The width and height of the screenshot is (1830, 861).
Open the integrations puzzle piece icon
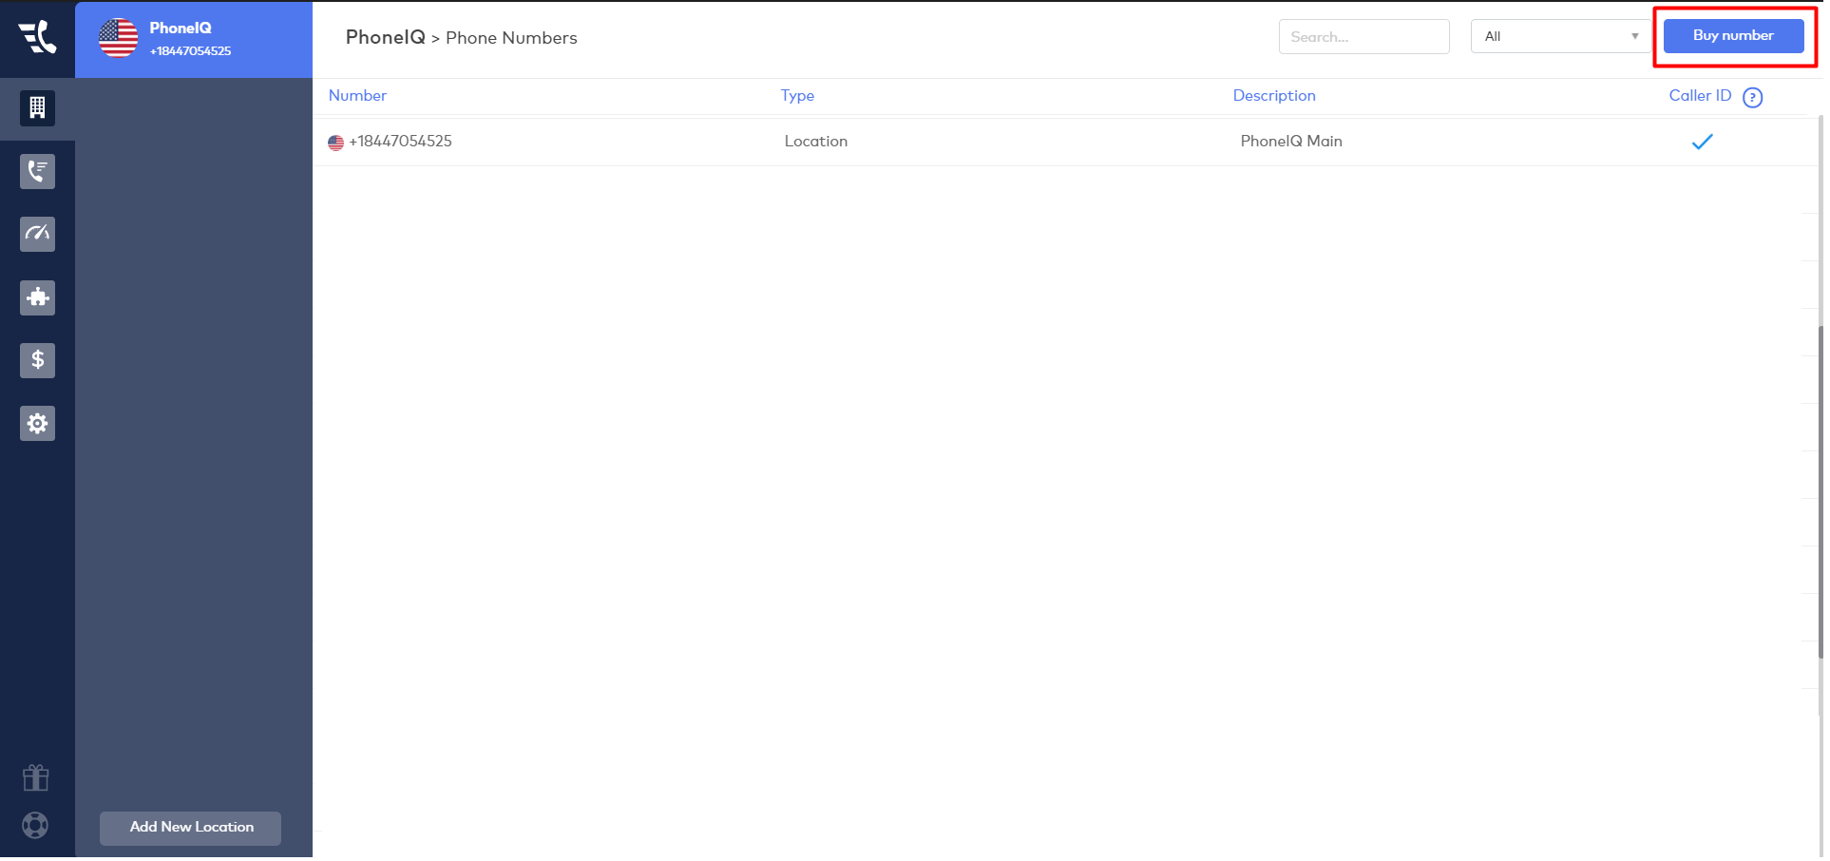click(x=37, y=297)
